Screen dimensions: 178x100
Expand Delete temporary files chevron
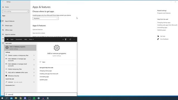[x=34, y=69]
